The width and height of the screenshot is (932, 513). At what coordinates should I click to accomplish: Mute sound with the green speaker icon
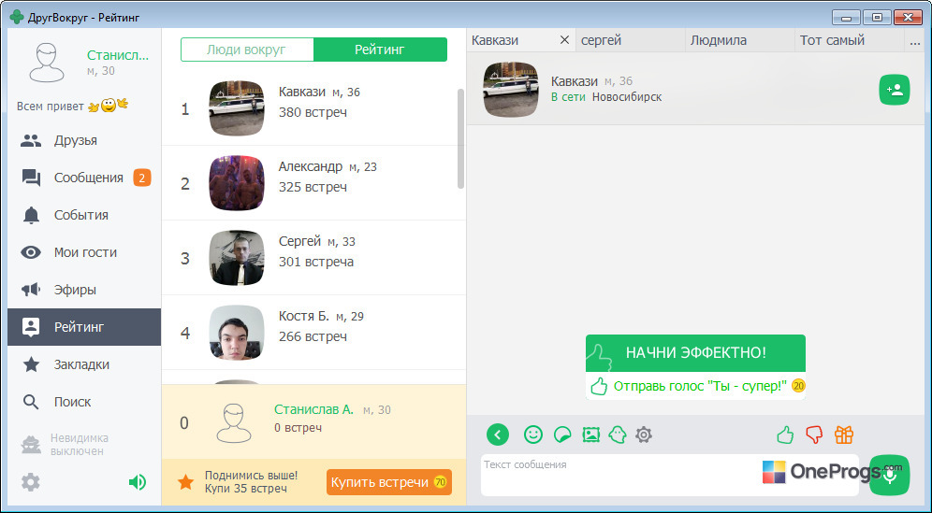(138, 481)
